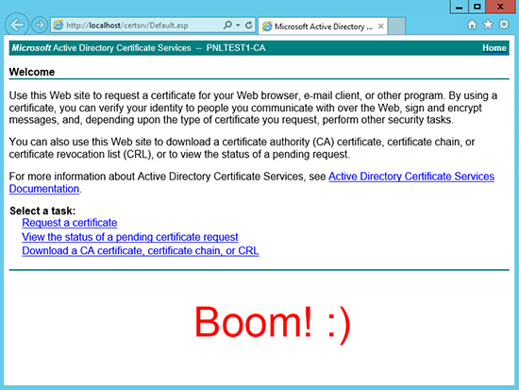Viewport: 519px width, 390px height.
Task: Click the browser Back arrow button
Action: 16,25
